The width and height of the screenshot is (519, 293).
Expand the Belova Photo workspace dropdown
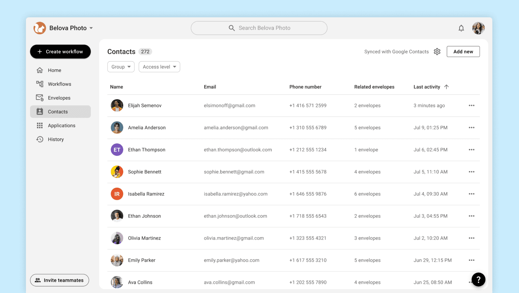tap(91, 28)
